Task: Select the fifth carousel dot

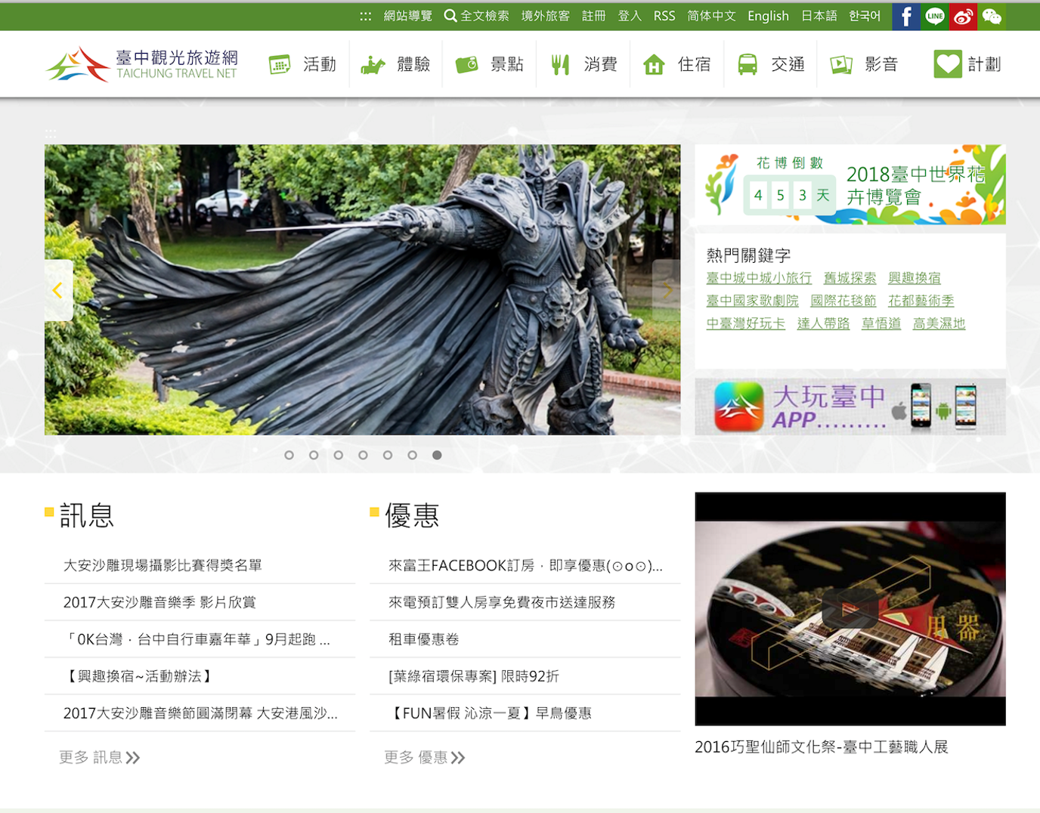Action: click(388, 455)
